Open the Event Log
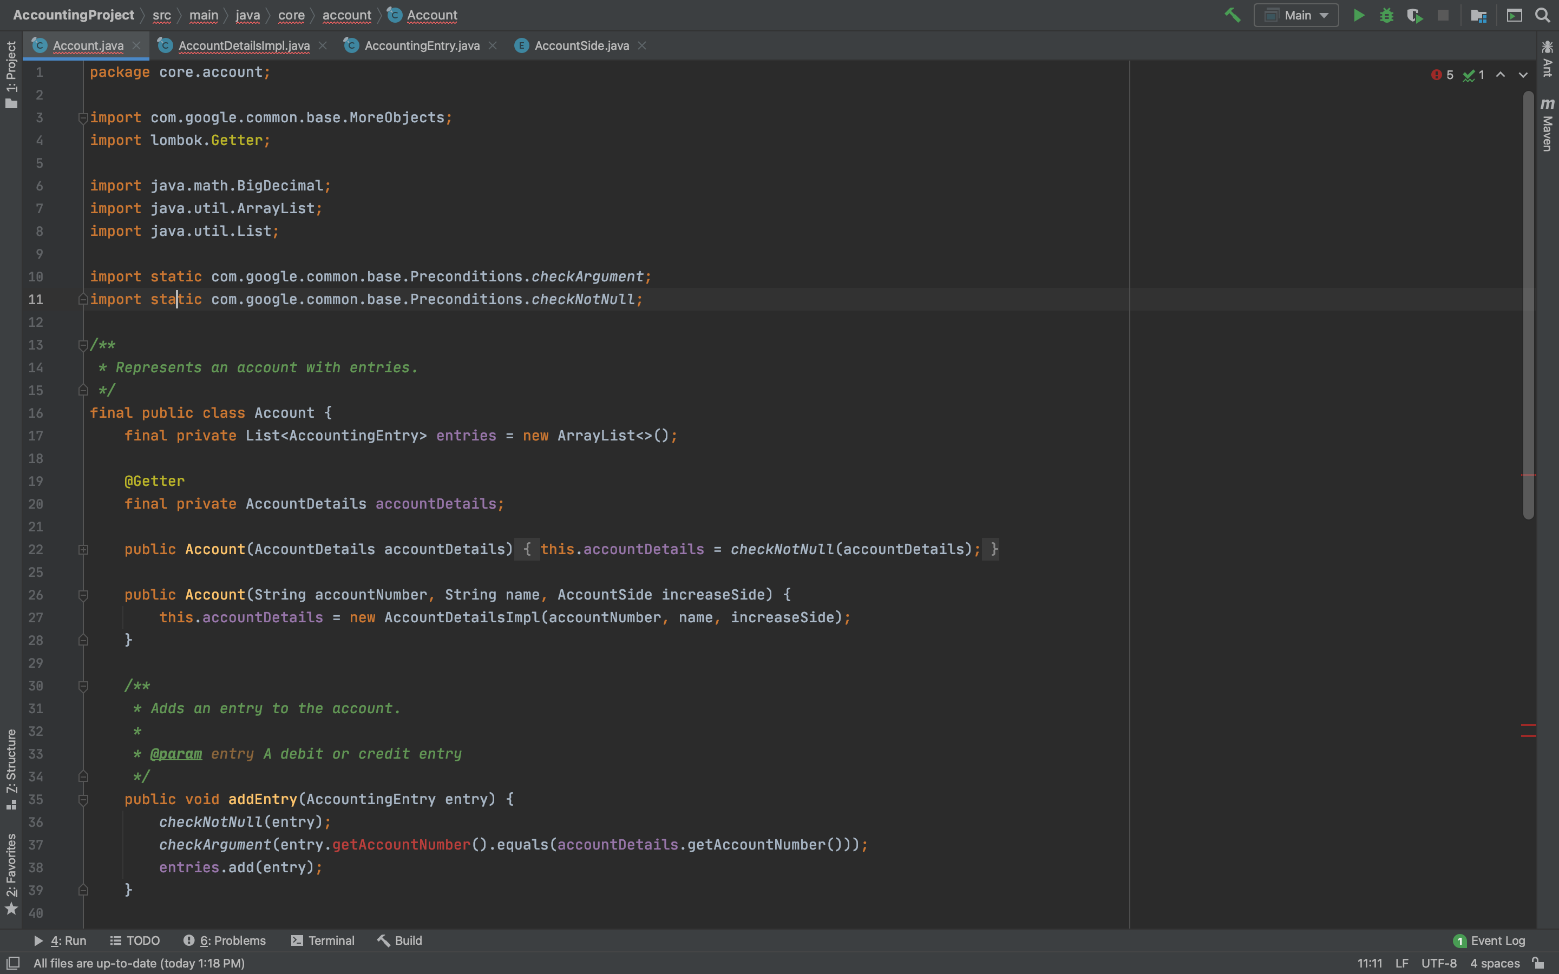The image size is (1559, 974). click(1489, 940)
